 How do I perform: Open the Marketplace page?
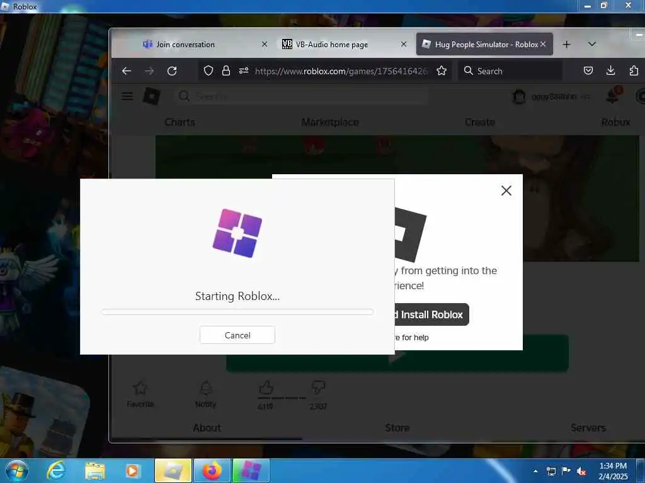click(330, 123)
